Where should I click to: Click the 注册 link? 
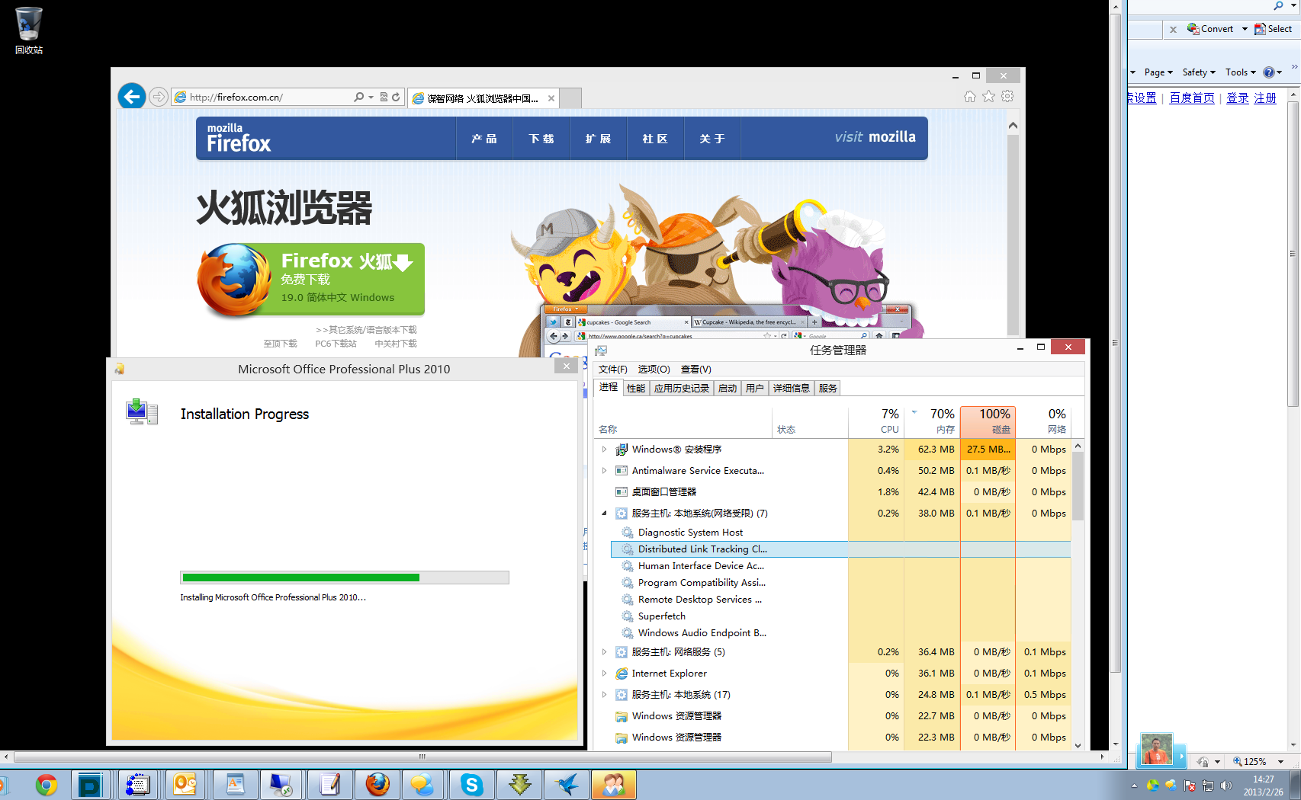coord(1265,98)
